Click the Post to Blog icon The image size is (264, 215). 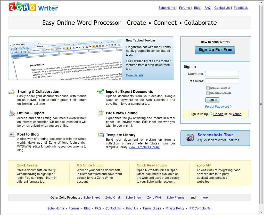coord(12,134)
